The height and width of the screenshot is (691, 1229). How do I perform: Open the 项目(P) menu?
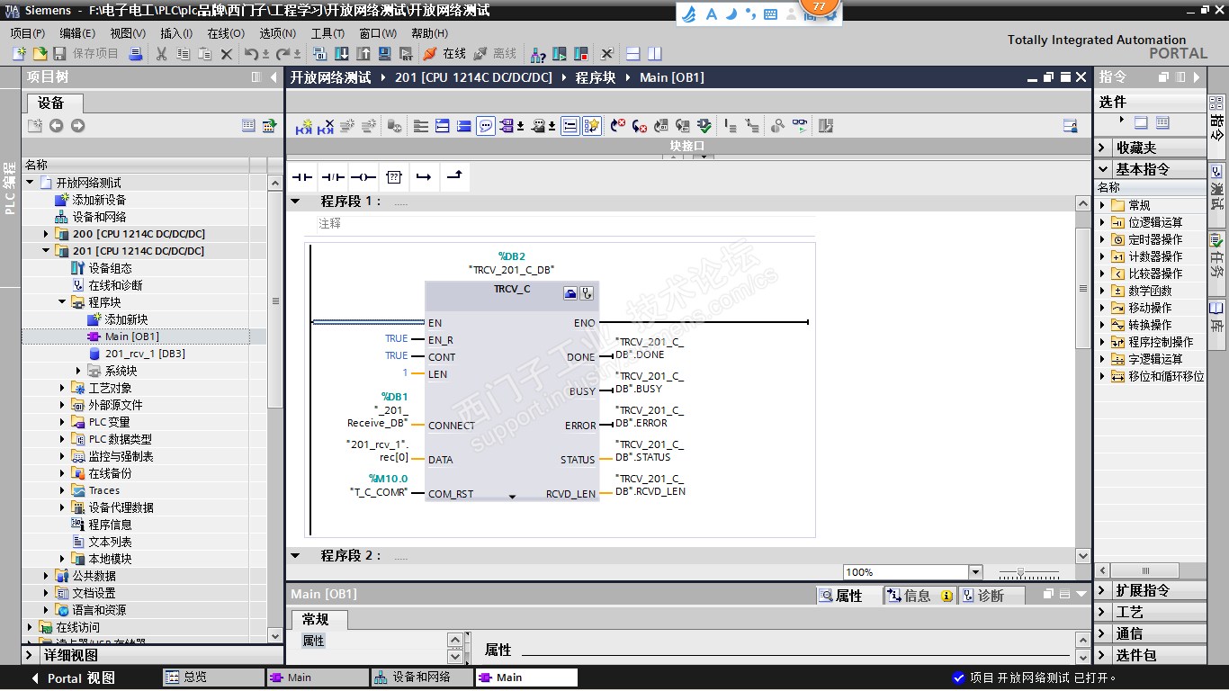point(27,33)
